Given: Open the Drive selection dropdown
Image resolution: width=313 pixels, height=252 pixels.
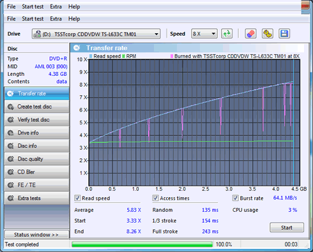Looking at the screenshot, I should [96, 34].
